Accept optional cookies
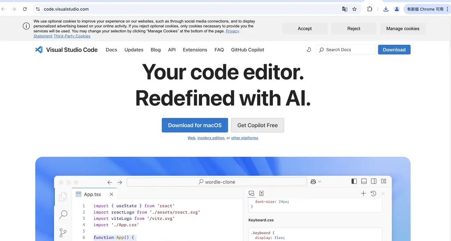 [305, 28]
